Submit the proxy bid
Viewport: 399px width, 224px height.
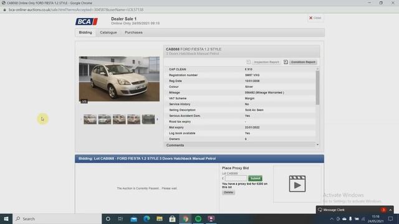(255, 179)
